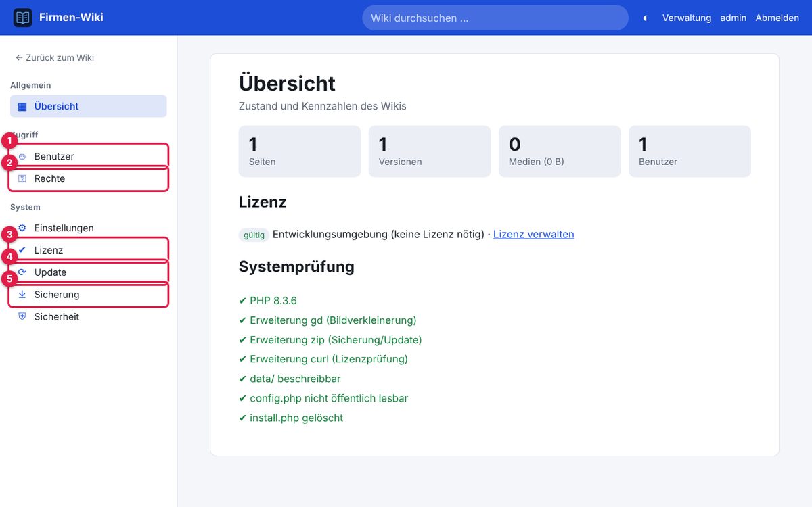Open the Benutzer sidebar entry

click(x=89, y=156)
